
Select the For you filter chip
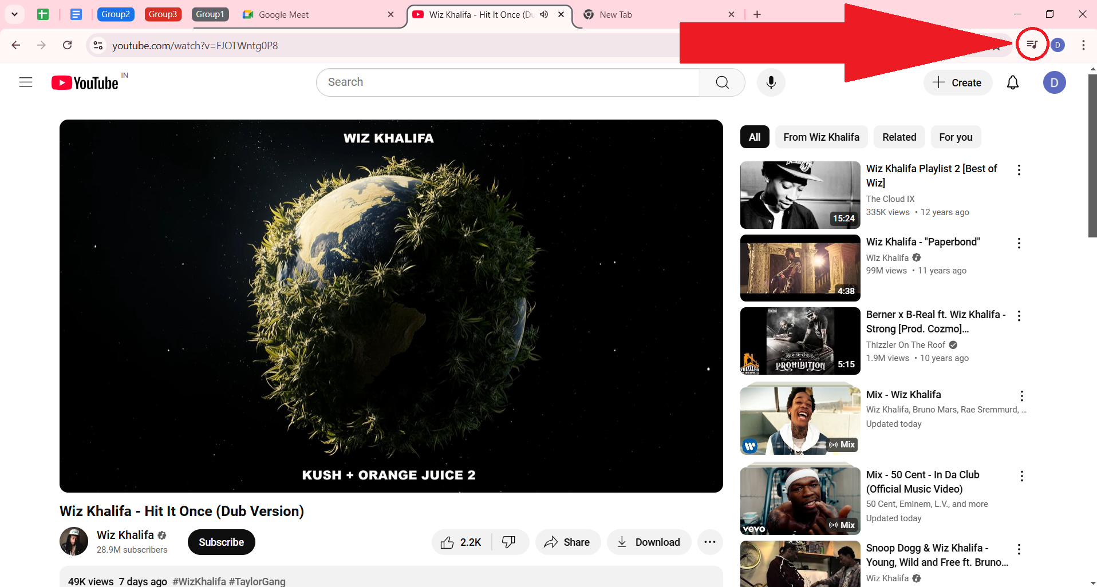(x=956, y=137)
